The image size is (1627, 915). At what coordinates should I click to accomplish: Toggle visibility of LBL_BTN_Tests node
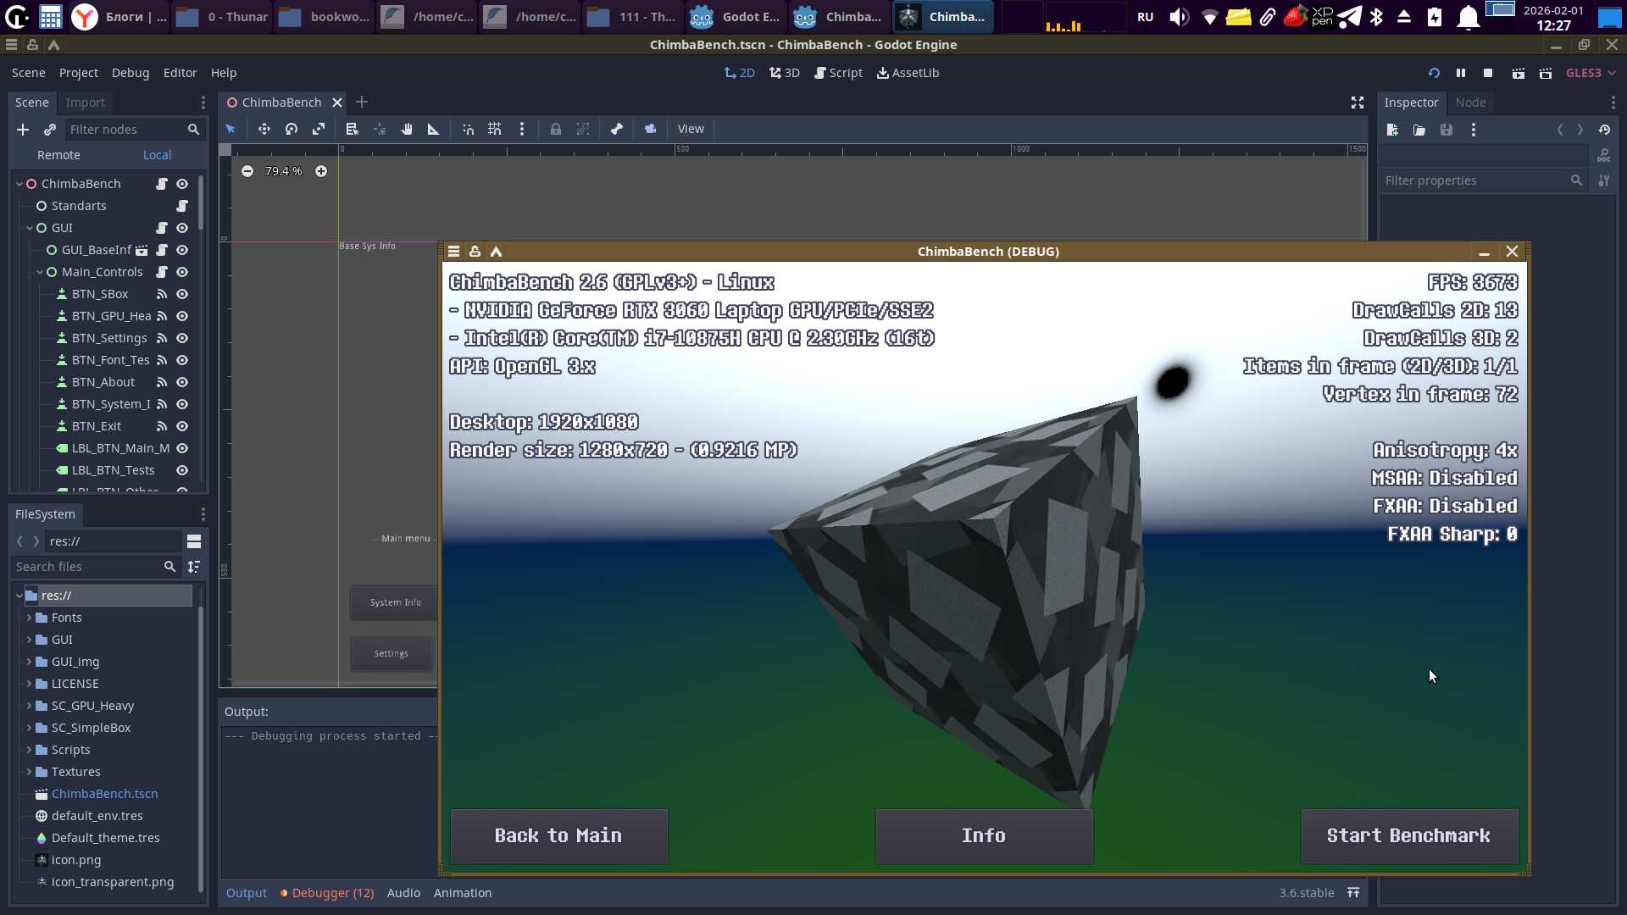point(182,470)
